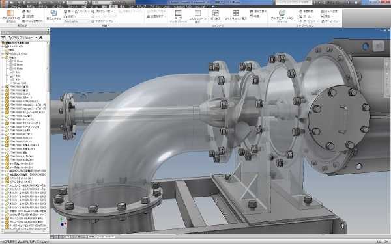
Task: Expand the Origin folder in the browser tree
Action: tap(3, 57)
